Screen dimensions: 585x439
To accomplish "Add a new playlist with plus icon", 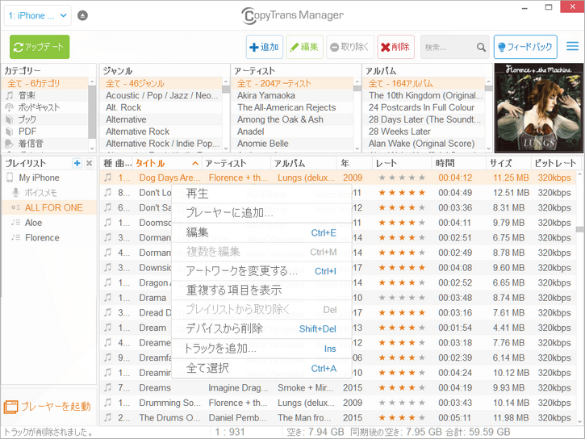I will 77,163.
